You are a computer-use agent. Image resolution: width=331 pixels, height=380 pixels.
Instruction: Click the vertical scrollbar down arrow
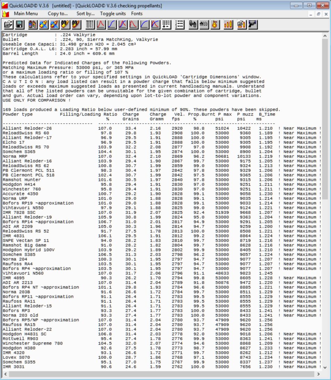click(325, 368)
